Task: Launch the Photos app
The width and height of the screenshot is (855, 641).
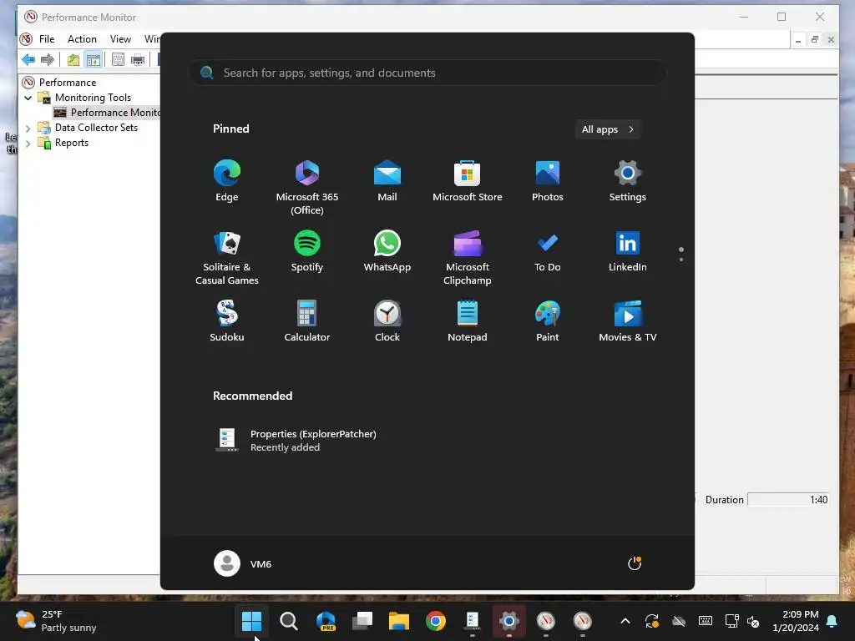Action: pos(548,181)
